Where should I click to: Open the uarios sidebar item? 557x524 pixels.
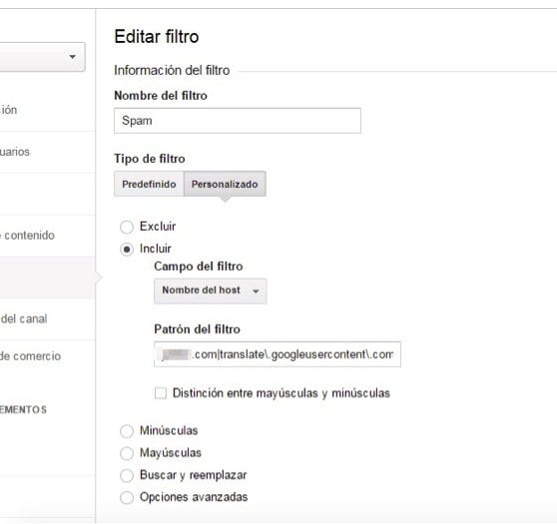click(15, 152)
